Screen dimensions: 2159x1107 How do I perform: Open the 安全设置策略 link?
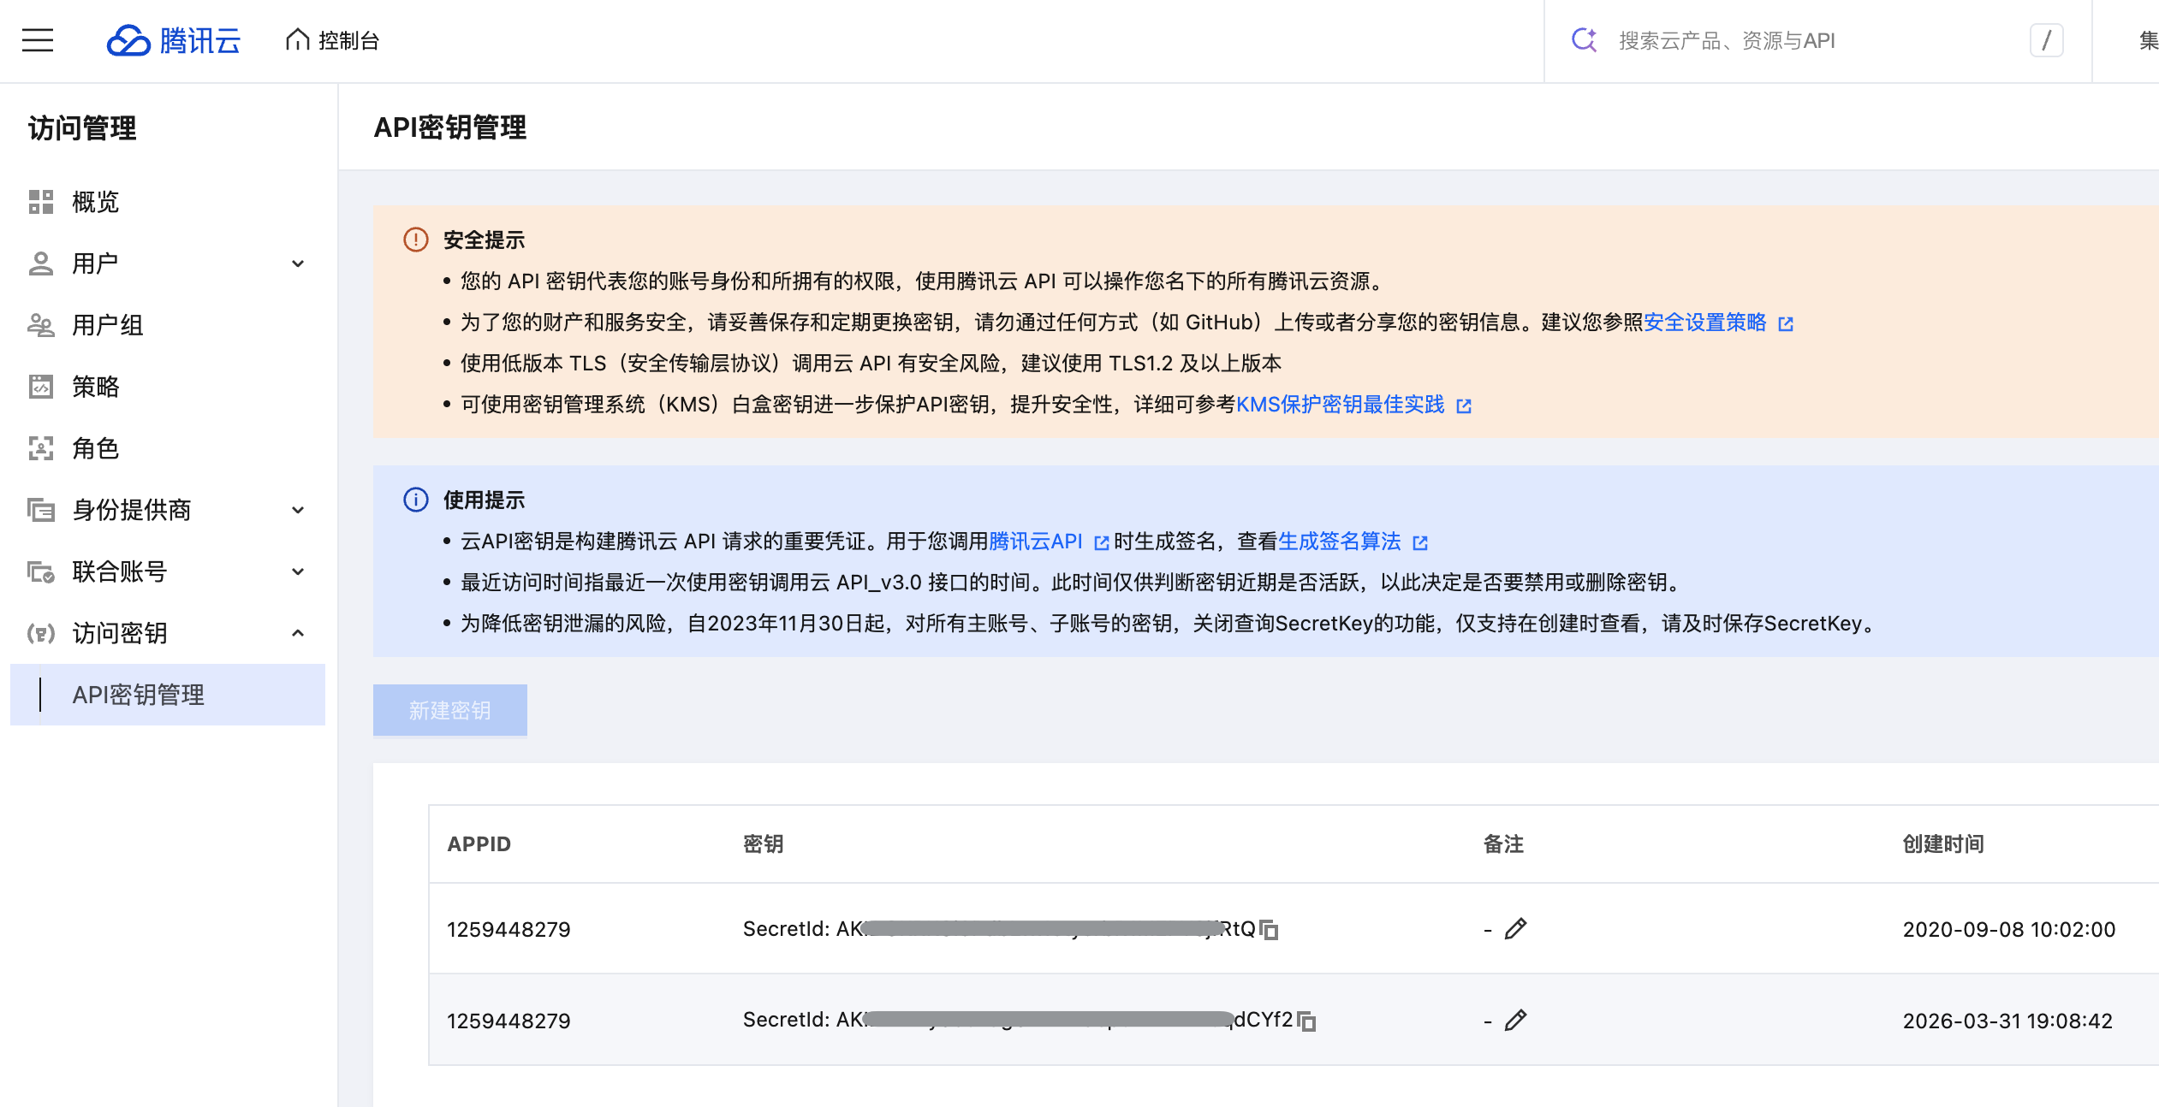[x=1705, y=323]
